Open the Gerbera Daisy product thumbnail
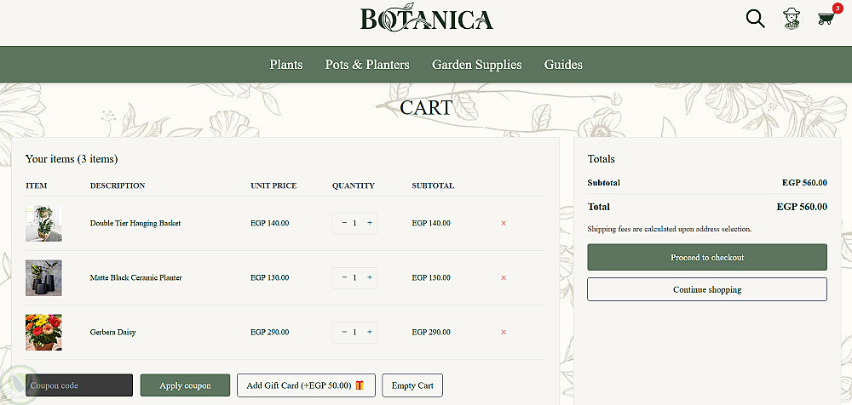This screenshot has width=852, height=405. pos(43,332)
